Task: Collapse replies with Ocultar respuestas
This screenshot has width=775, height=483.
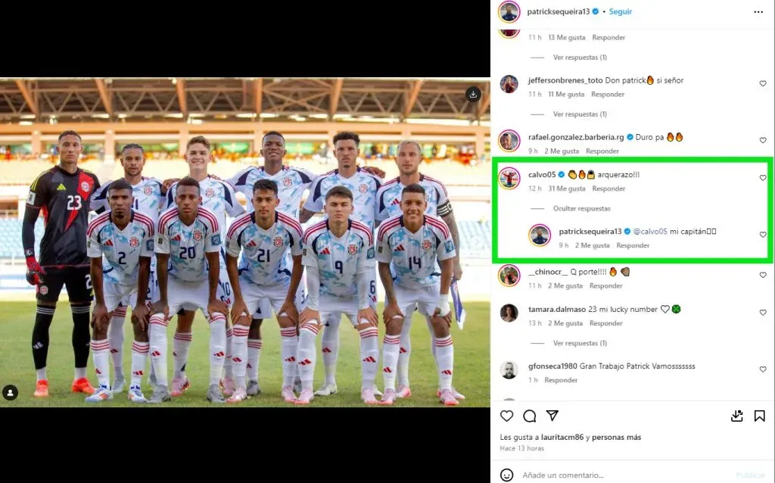Action: tap(582, 209)
